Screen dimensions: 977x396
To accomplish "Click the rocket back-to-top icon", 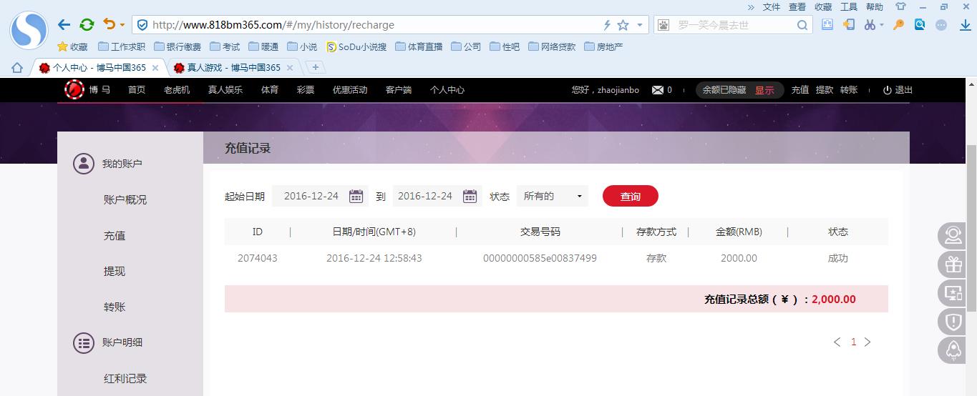I will pos(953,350).
